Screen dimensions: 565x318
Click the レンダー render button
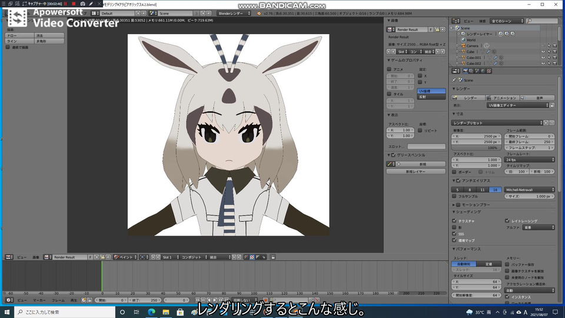(x=468, y=98)
